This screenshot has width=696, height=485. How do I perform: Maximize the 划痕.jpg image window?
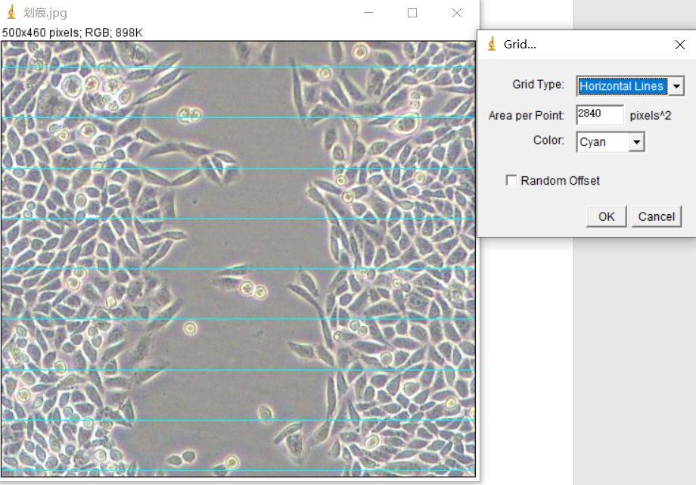coord(412,13)
